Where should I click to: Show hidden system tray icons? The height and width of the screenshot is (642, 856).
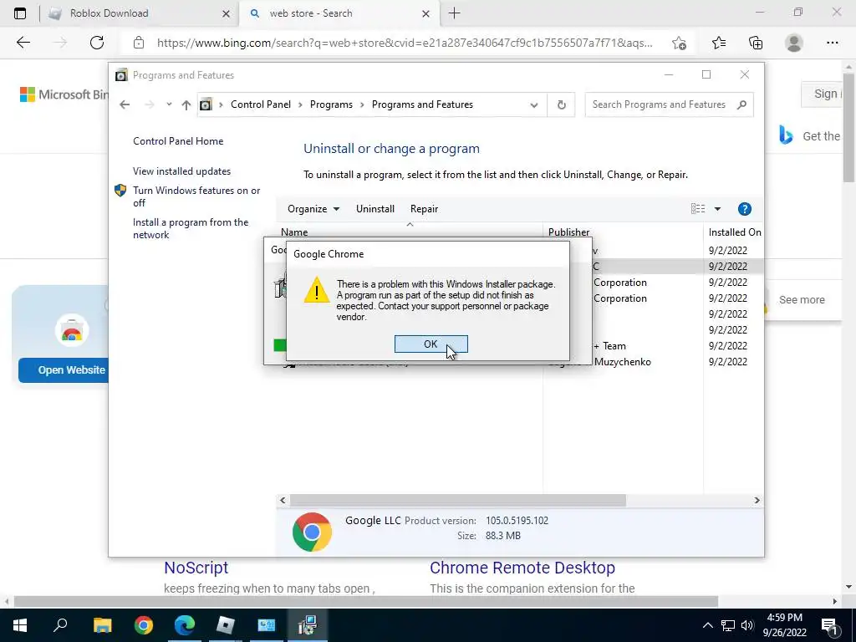coord(707,625)
